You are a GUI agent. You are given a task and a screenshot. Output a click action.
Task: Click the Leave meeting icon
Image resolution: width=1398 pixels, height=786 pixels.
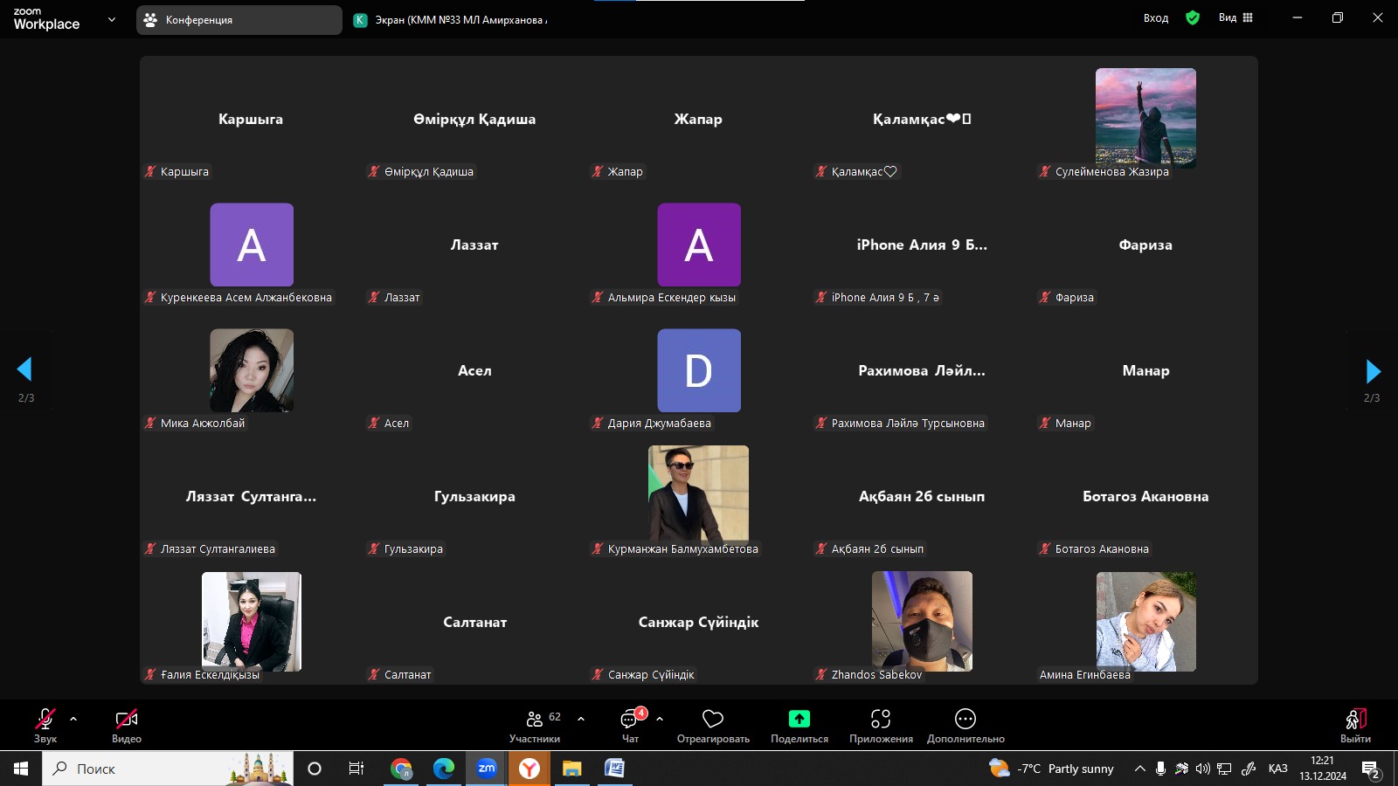[x=1355, y=719]
